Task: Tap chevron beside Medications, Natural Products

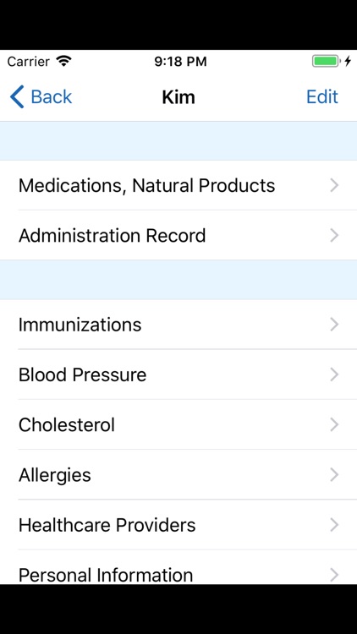Action: click(x=334, y=185)
